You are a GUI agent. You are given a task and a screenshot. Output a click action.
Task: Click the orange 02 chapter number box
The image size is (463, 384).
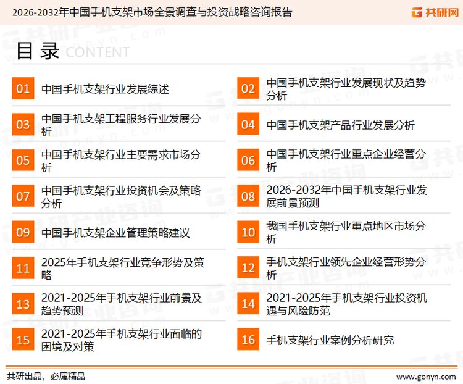[248, 88]
